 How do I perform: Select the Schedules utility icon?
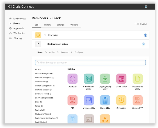coord(121,100)
